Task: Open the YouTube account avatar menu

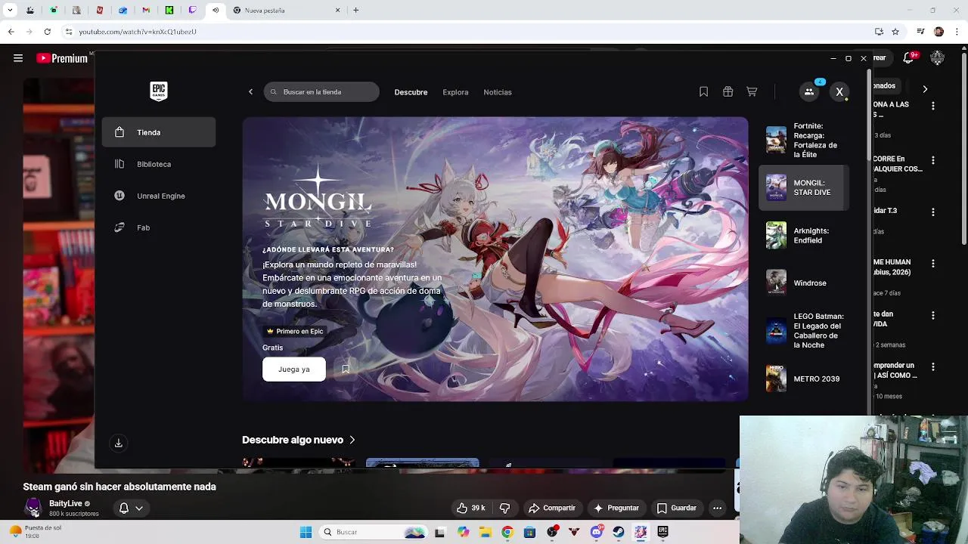Action: (938, 58)
